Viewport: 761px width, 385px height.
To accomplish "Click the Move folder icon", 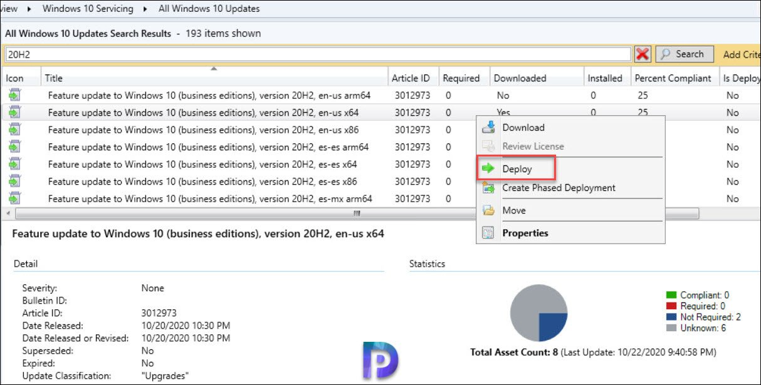I will click(489, 210).
